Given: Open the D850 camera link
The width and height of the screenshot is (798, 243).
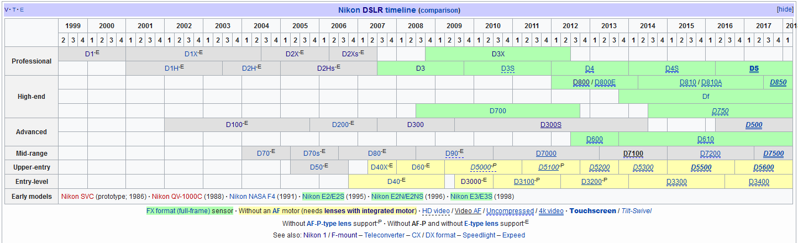Looking at the screenshot, I should [x=778, y=83].
